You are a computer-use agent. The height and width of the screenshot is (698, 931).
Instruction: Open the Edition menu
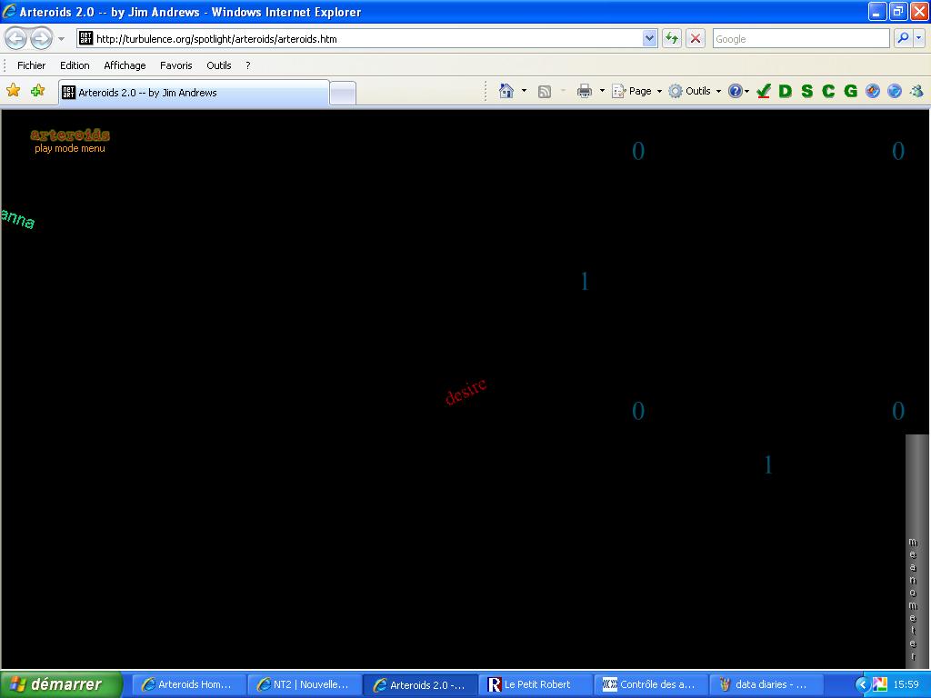coord(75,65)
